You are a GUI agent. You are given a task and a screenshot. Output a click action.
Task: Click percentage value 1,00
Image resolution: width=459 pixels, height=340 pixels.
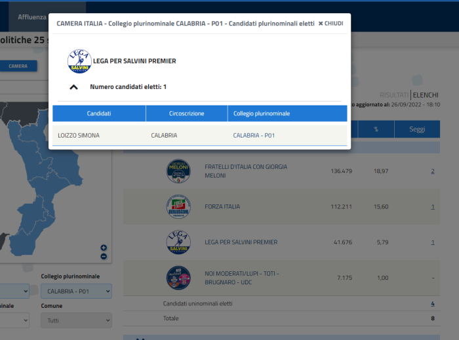point(382,278)
